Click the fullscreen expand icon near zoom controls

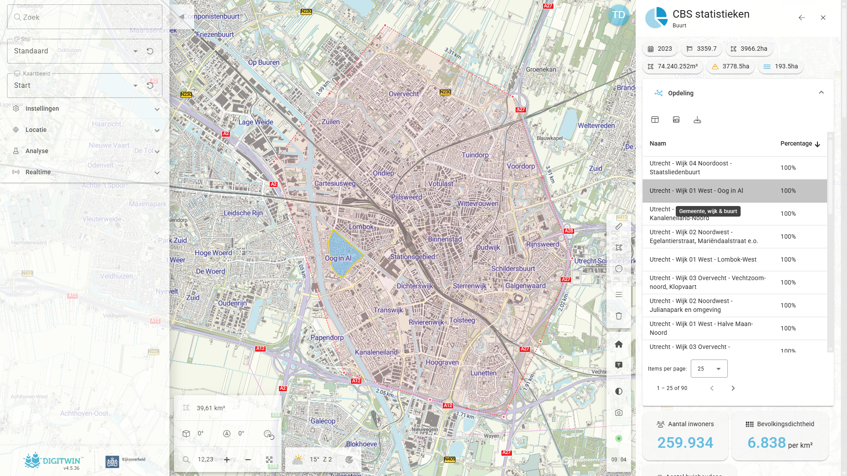coord(269,459)
